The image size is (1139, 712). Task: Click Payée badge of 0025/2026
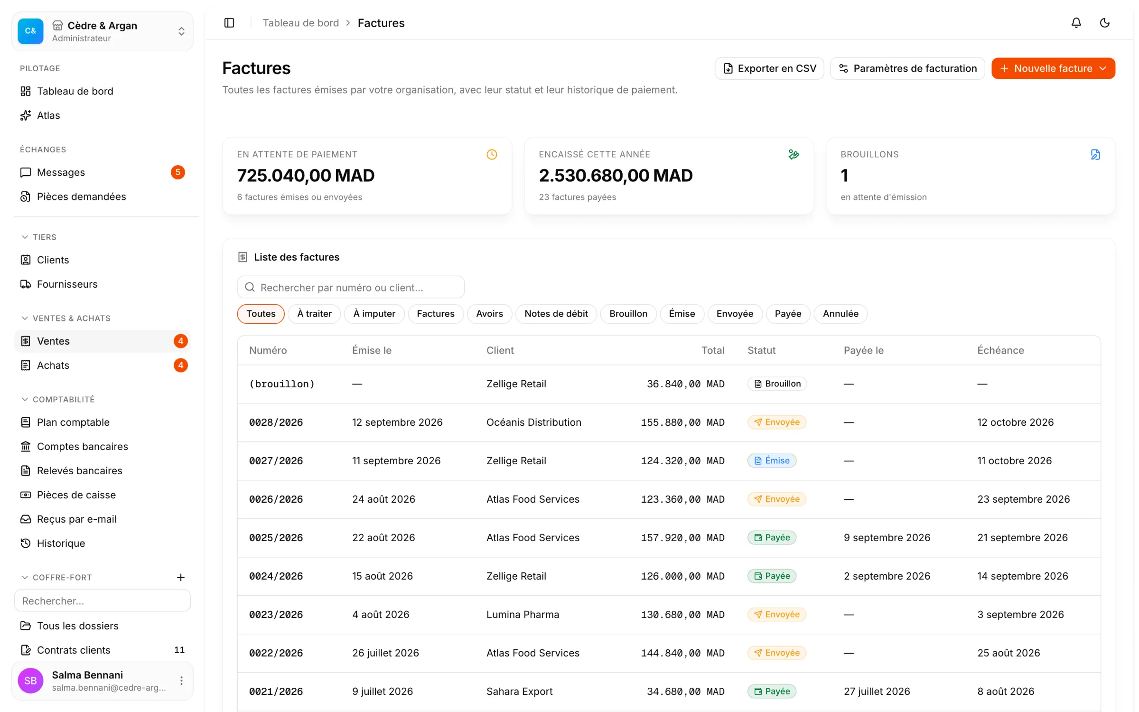pos(772,537)
